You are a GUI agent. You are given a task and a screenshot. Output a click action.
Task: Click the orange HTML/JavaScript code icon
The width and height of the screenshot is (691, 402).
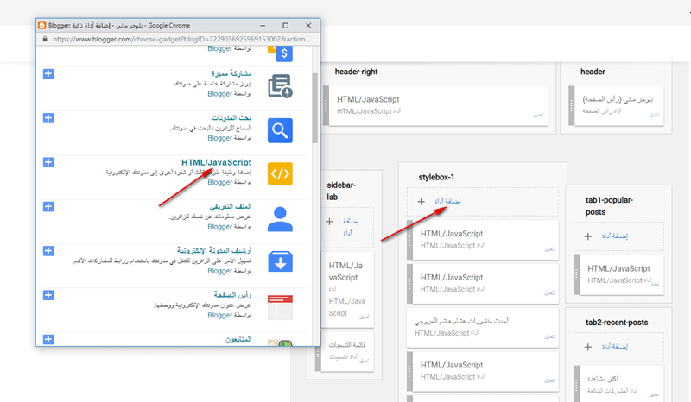click(280, 173)
